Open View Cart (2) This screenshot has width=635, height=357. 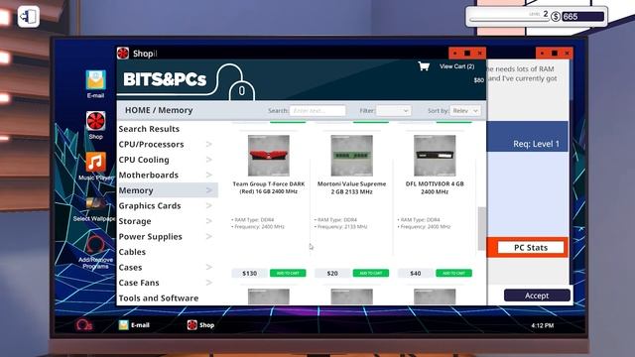pyautogui.click(x=456, y=66)
